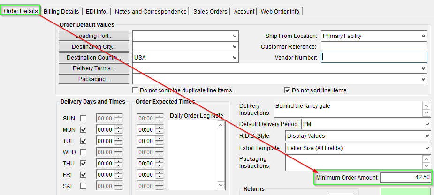The height and width of the screenshot is (195, 434).
Task: Switch to the Billing Details tab
Action: point(62,11)
